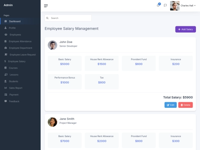The image size is (200, 150).
Task: Click the $300 Insurance value
Action: pyautogui.click(x=176, y=141)
